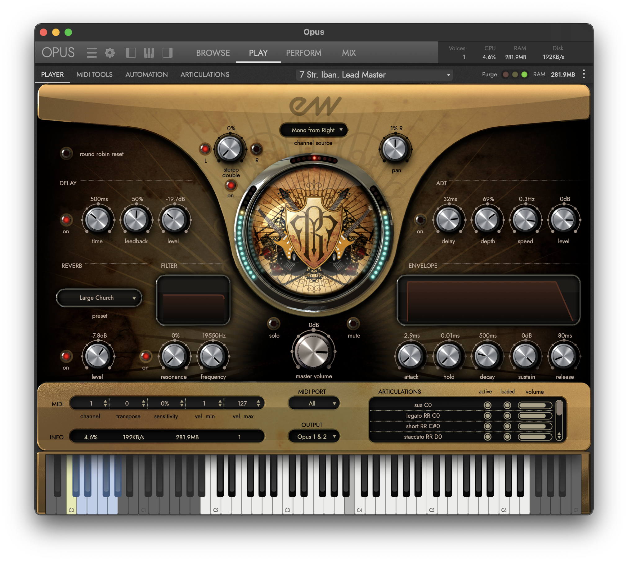This screenshot has width=628, height=561.
Task: Switch to the MIX tab
Action: pyautogui.click(x=349, y=53)
